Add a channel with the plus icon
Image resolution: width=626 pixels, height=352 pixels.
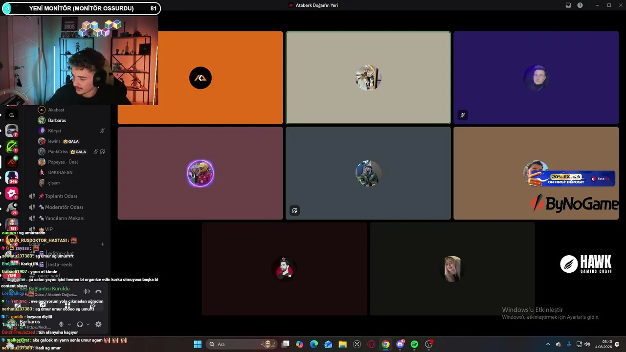pyautogui.click(x=102, y=244)
